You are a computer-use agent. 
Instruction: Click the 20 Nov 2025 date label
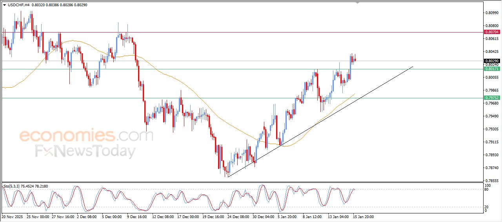[13, 216]
